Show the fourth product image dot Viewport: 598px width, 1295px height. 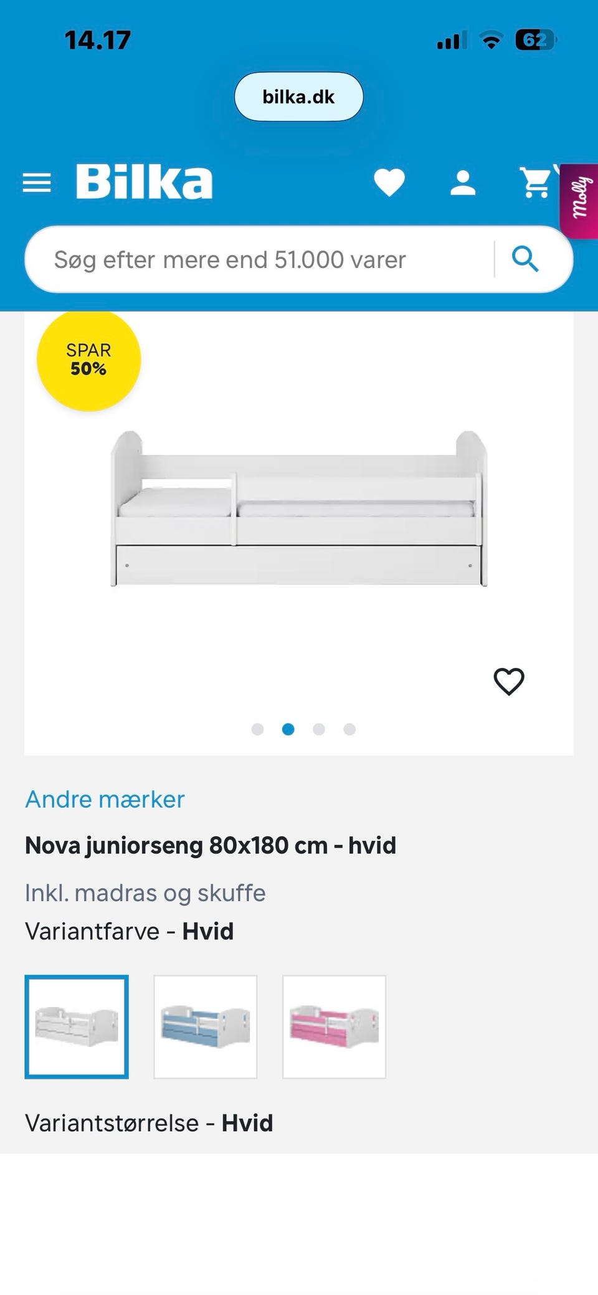(349, 729)
